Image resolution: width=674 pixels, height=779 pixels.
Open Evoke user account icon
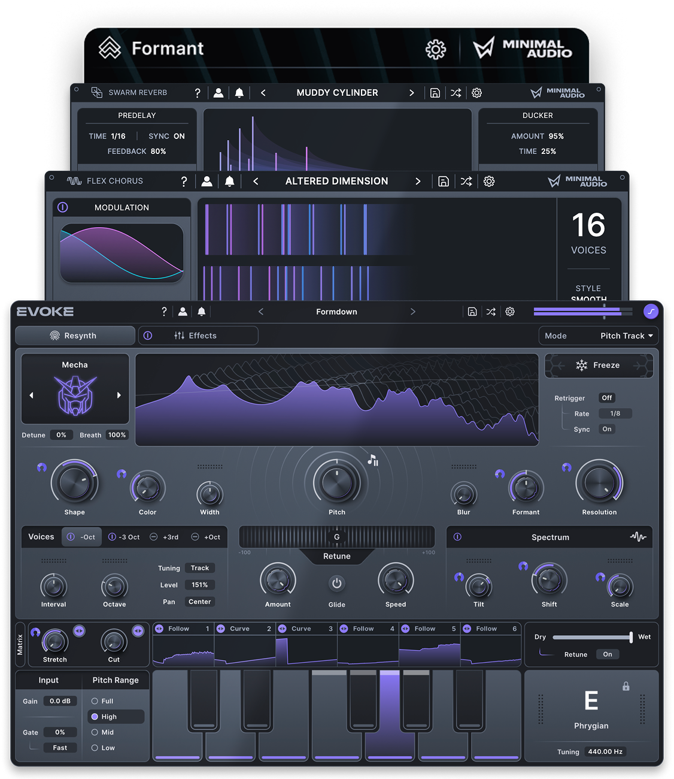click(x=183, y=312)
